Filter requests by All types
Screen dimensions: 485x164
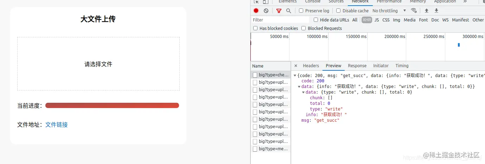(x=355, y=20)
